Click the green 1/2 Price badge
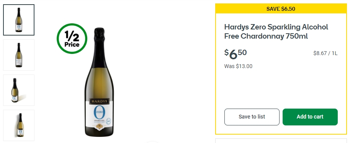Screen dimensions: 350x143 (x=72, y=39)
